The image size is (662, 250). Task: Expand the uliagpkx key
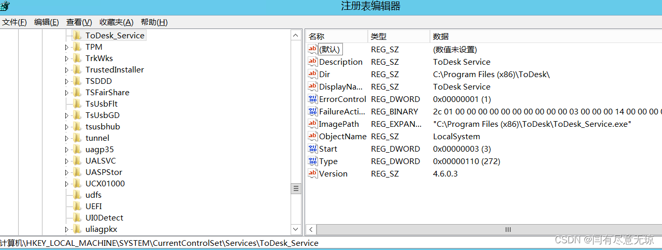coord(66,229)
